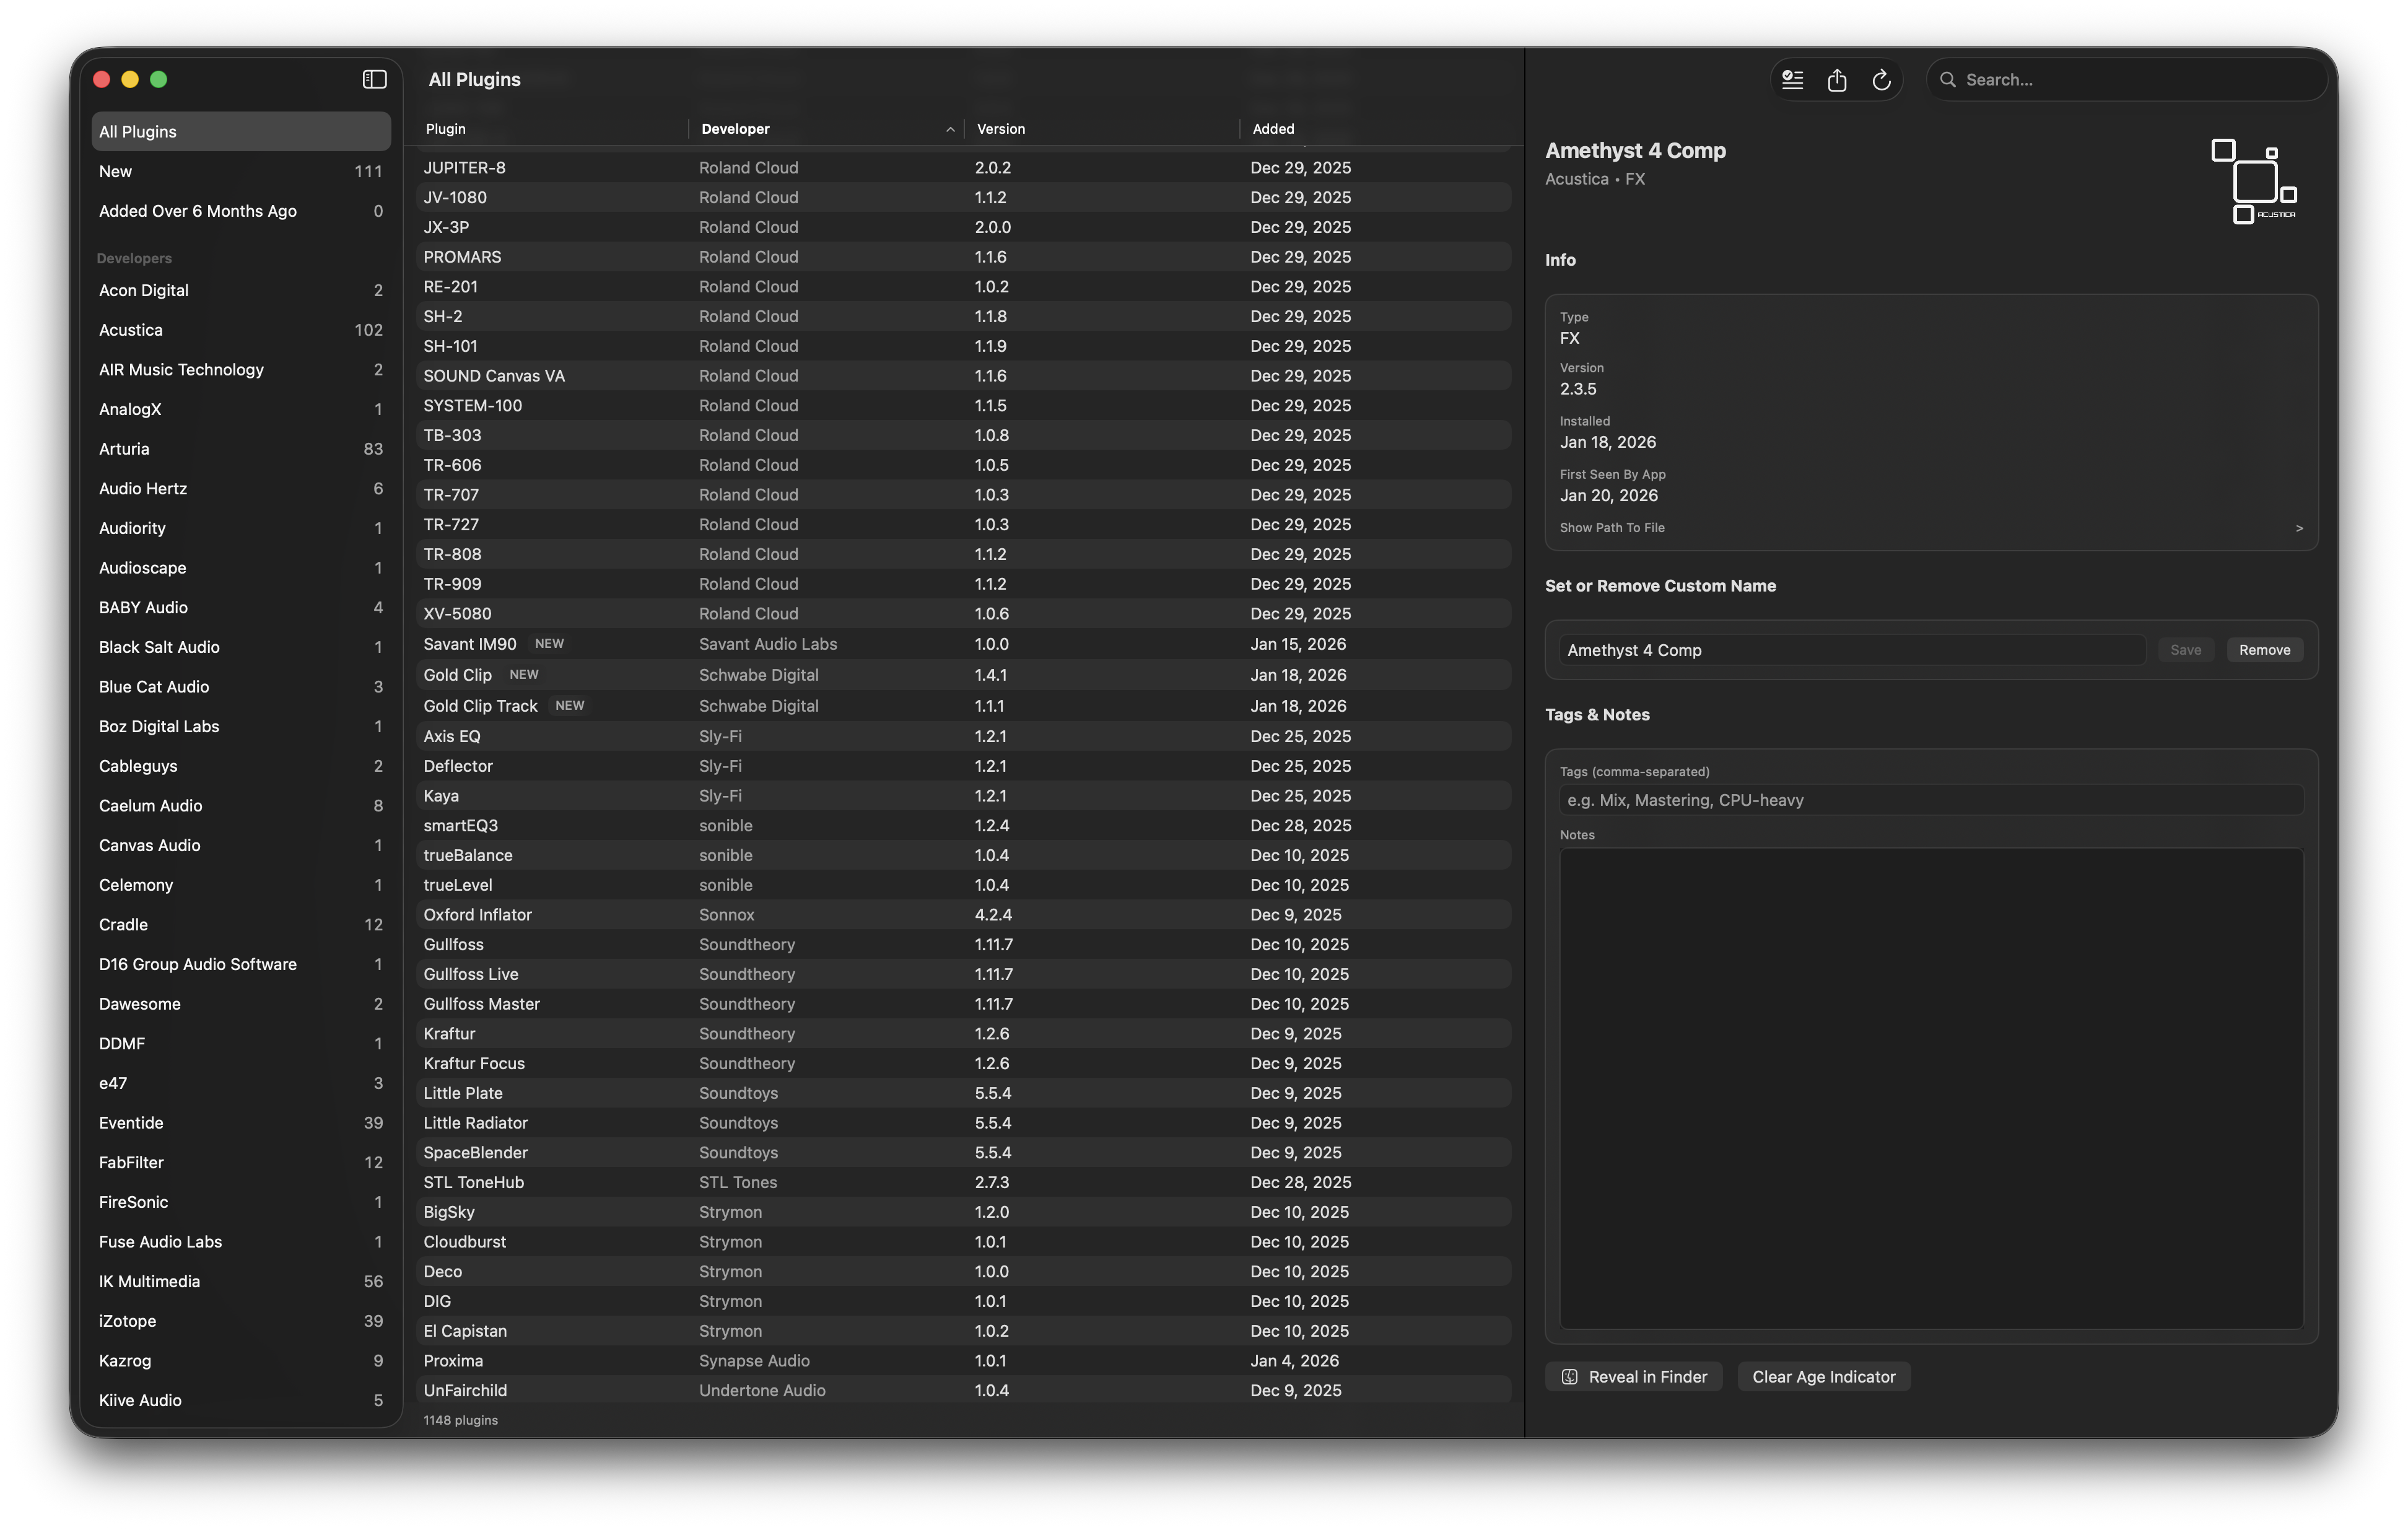Select Kiive Audio in sidebar
Viewport: 2408px width, 1530px height.
click(241, 1400)
